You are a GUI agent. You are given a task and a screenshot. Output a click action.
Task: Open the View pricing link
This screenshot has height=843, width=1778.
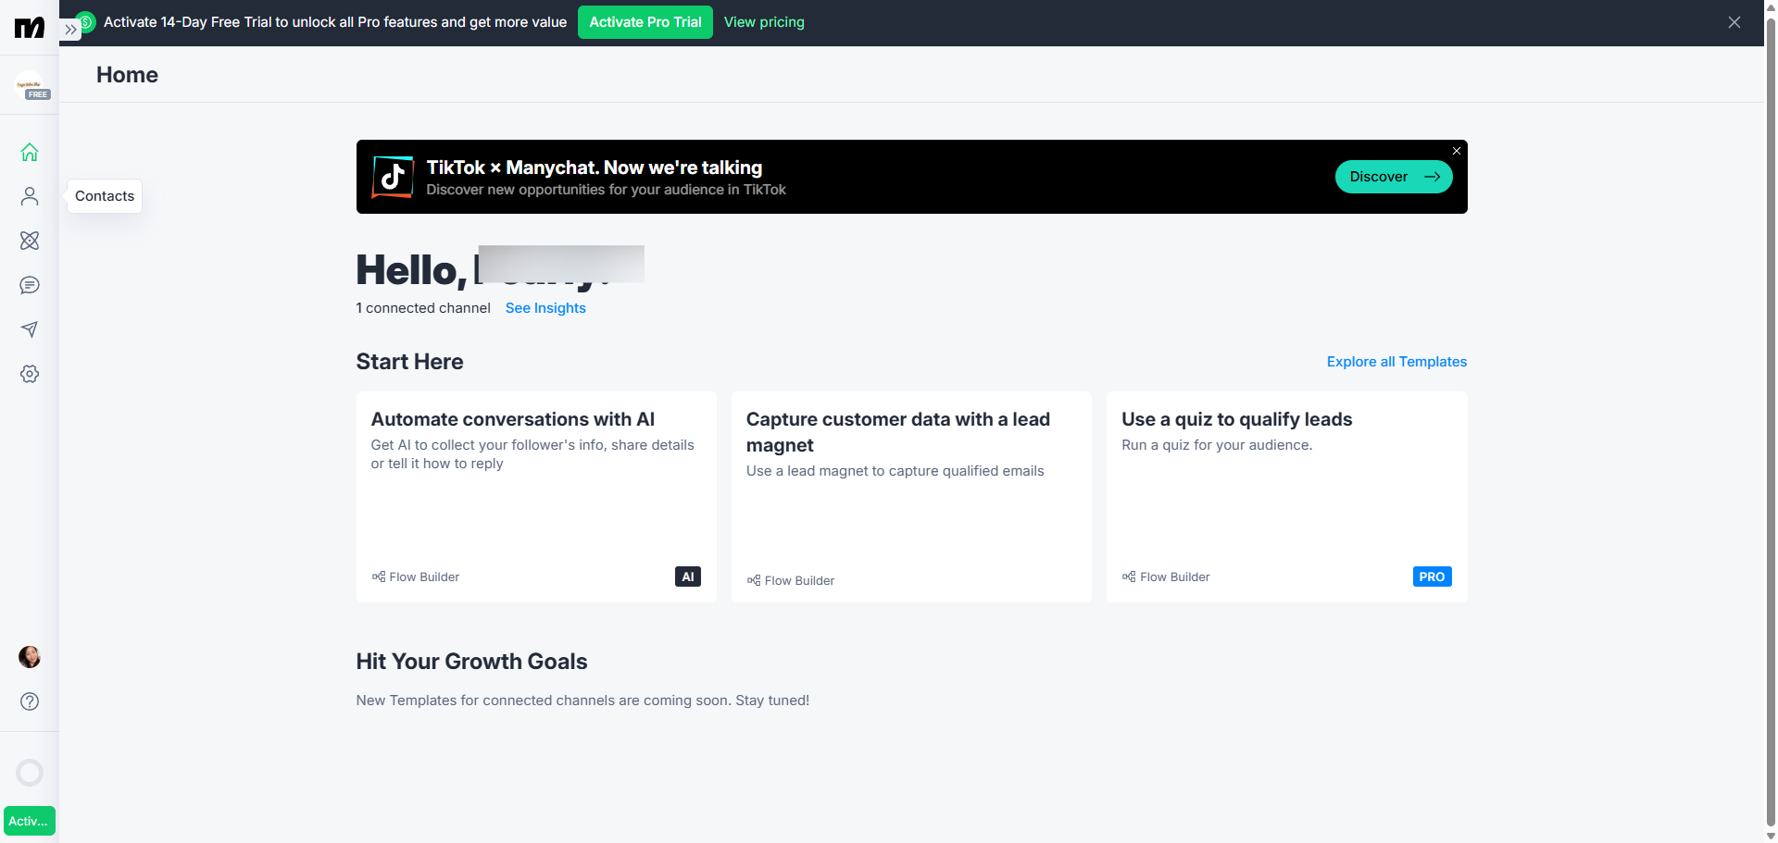point(764,22)
